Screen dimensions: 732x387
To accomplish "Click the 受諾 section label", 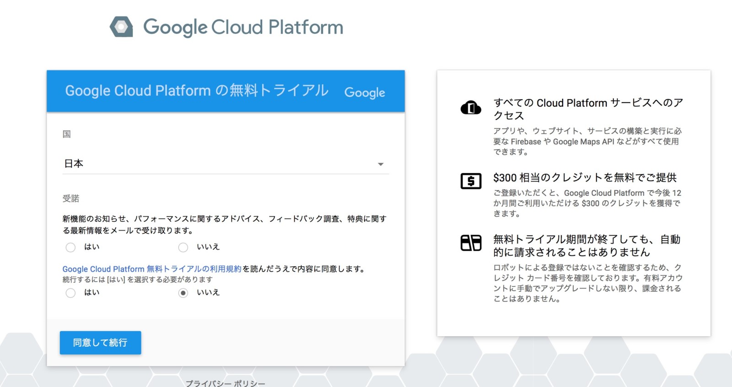I will coord(71,199).
